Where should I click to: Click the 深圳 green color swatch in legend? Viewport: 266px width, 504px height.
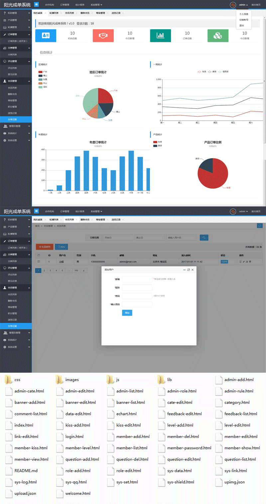coord(41,87)
